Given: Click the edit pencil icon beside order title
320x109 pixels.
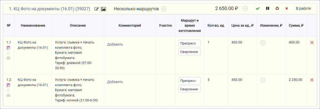Looking at the screenshot, I should coord(97,9).
